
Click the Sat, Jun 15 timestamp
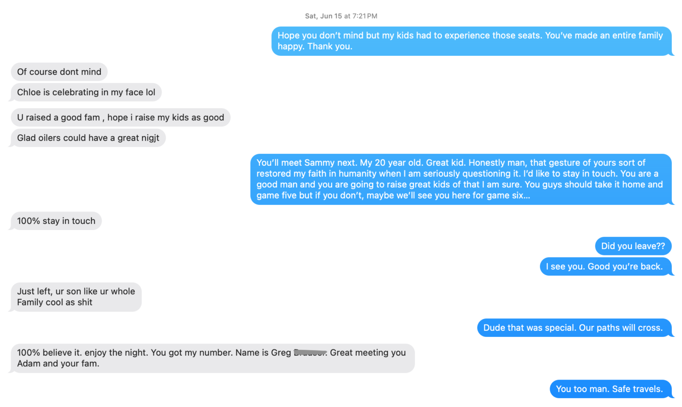(x=341, y=16)
